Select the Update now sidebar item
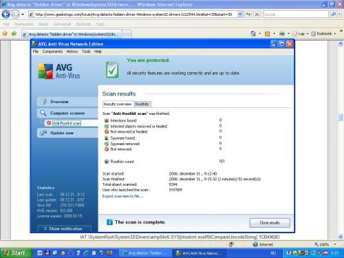 point(67,133)
